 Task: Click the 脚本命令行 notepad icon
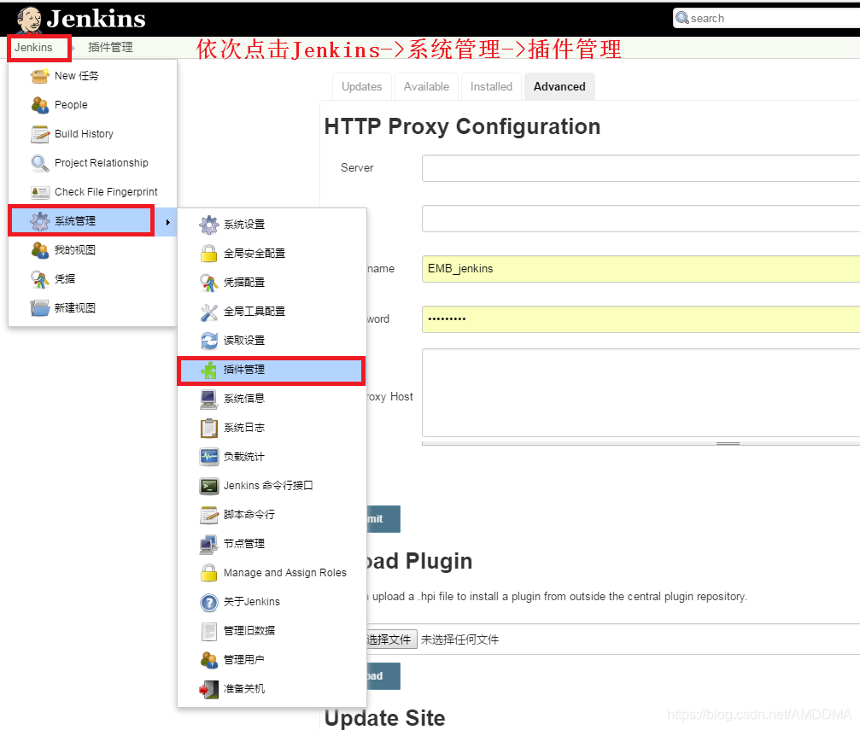coord(209,515)
